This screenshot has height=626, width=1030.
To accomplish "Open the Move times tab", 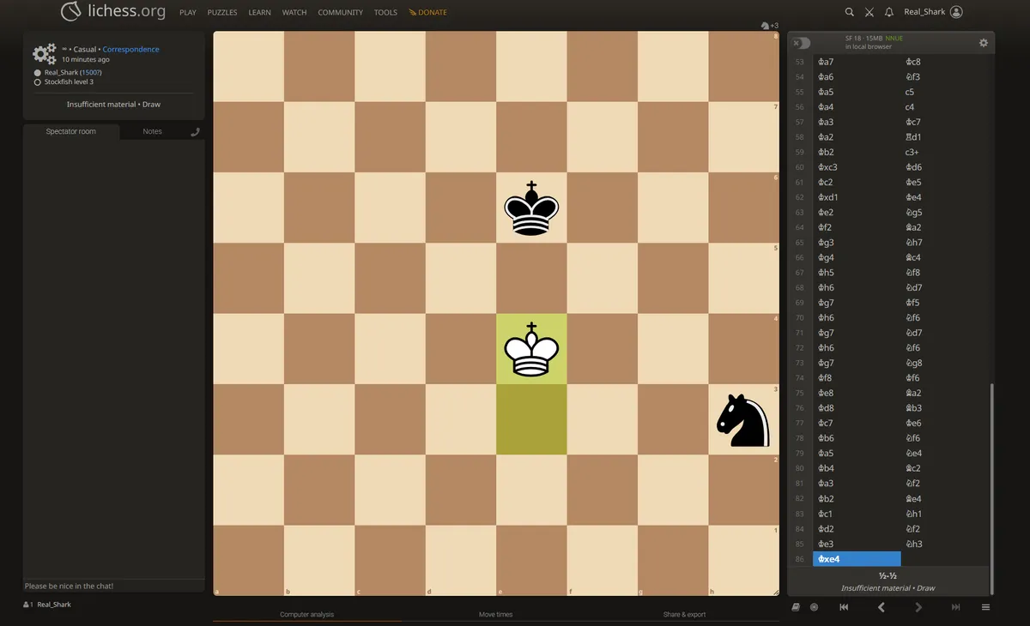I will point(495,614).
